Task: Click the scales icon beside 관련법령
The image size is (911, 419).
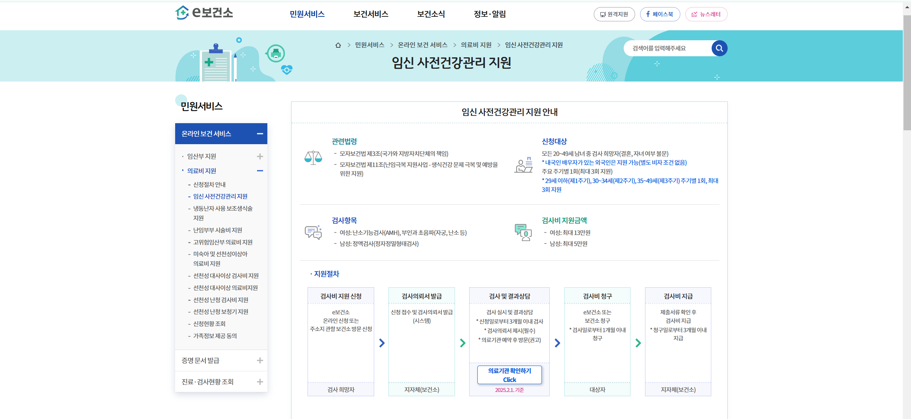Action: [313, 157]
